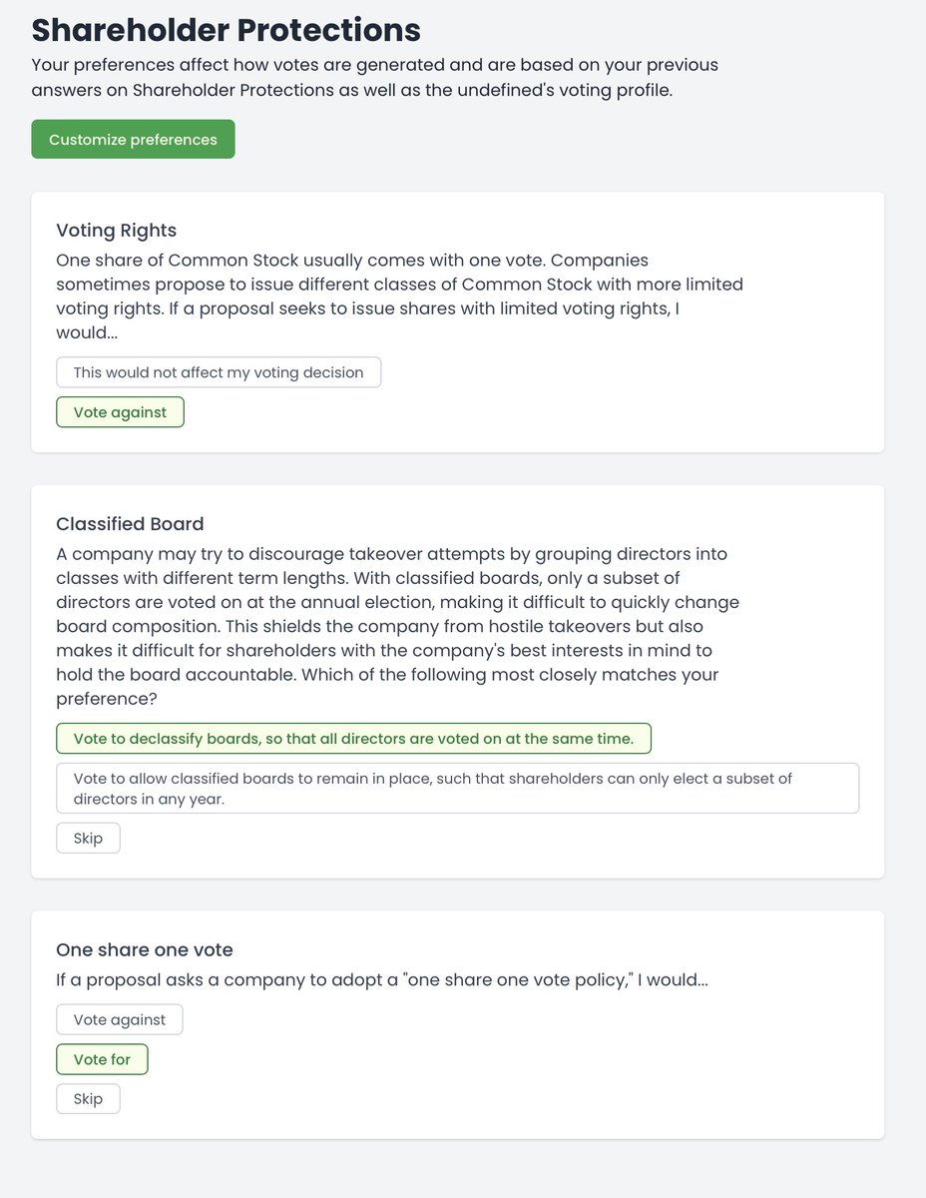
Task: Choose Vote against under Voting Rights
Action: [x=120, y=412]
